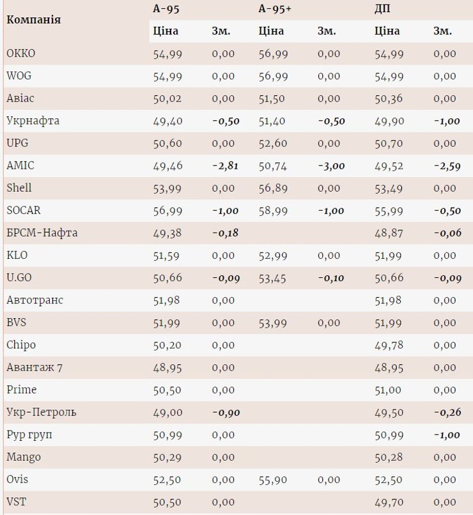
Task: Select the Авантаж 7 row label
Action: click(x=35, y=367)
